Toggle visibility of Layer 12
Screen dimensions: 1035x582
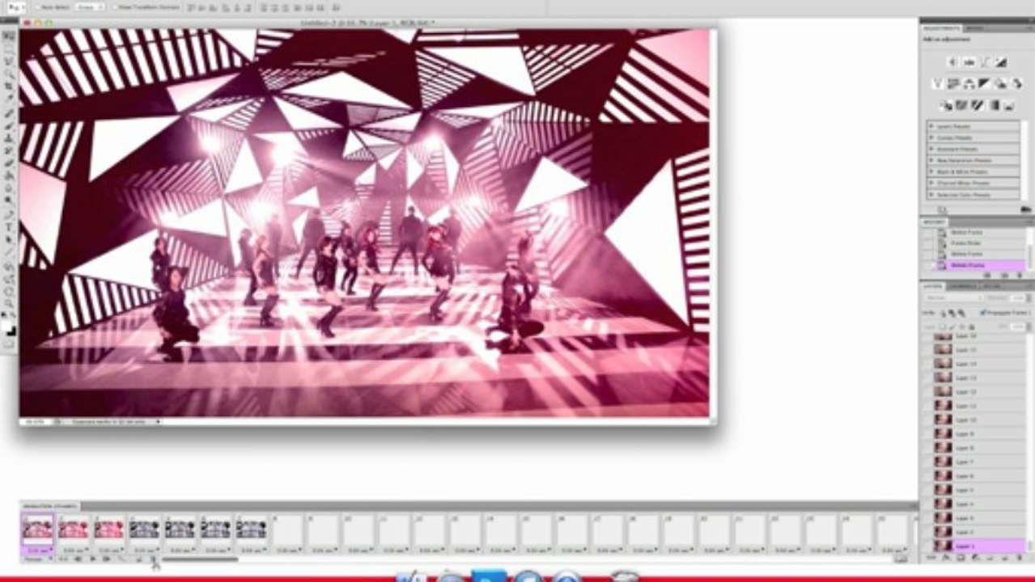[927, 392]
